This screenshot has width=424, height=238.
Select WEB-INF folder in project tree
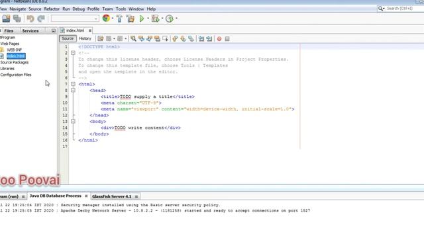tap(14, 50)
